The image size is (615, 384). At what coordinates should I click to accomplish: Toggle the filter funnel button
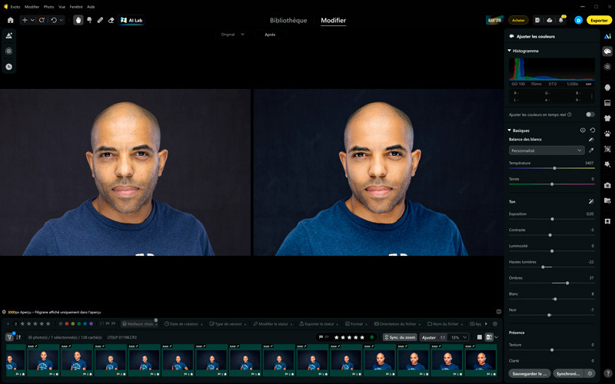[9, 337]
